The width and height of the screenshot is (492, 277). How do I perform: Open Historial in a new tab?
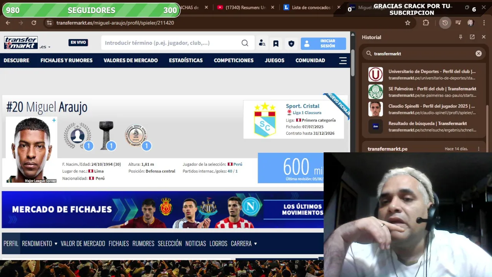pyautogui.click(x=472, y=37)
